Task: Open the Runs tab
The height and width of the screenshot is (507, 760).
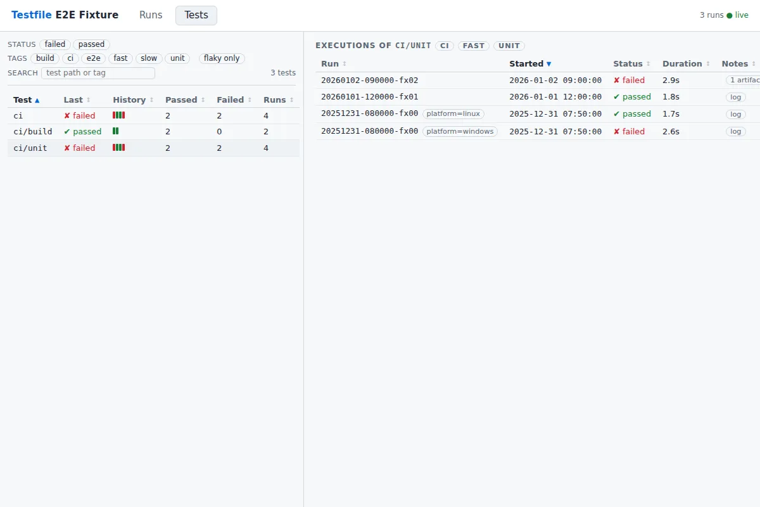Action: pyautogui.click(x=151, y=15)
